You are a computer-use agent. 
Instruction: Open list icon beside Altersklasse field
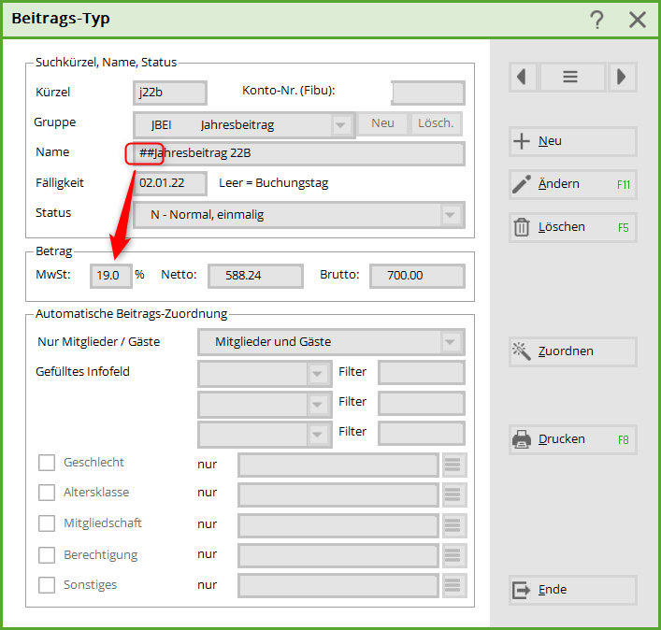(453, 494)
